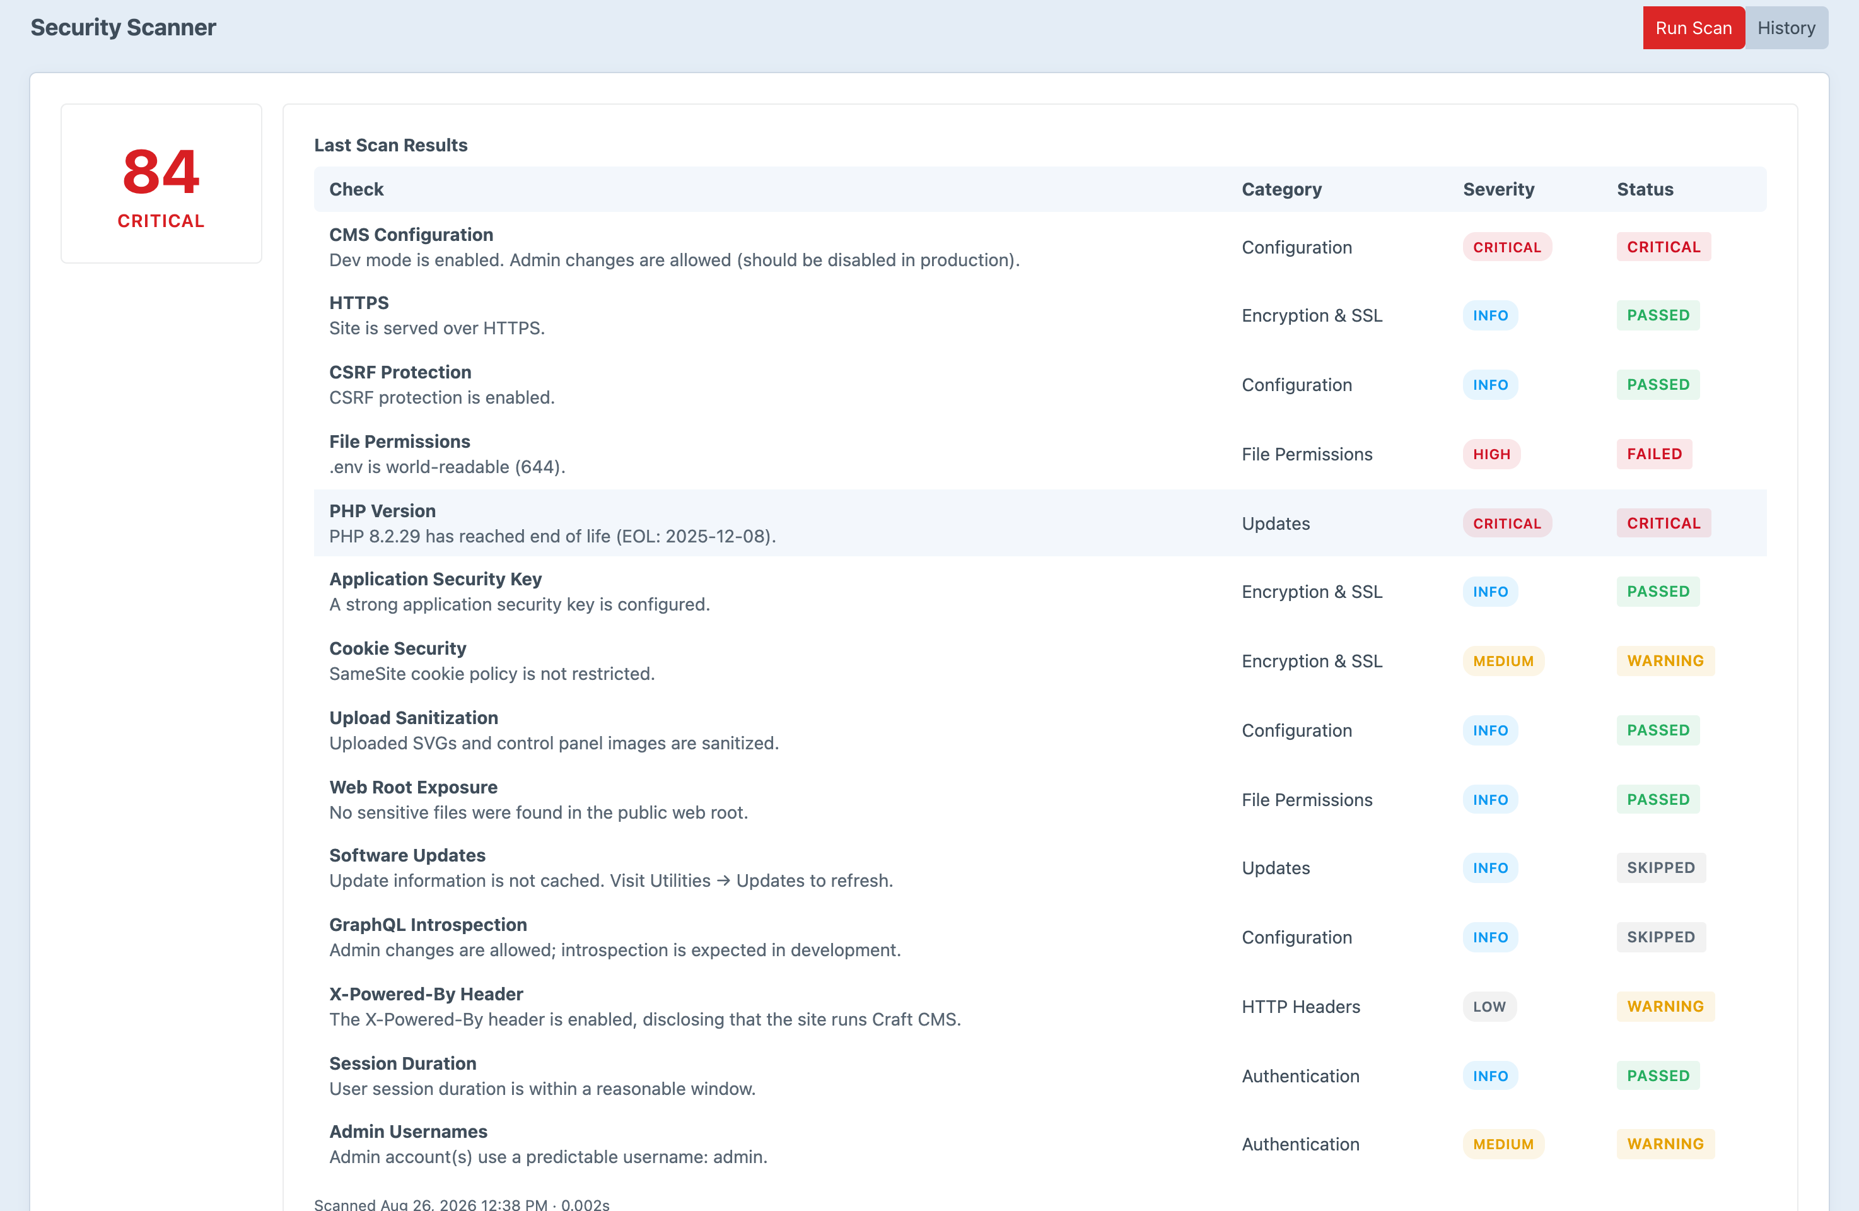The width and height of the screenshot is (1859, 1211).
Task: Click the WARNING status for Admin Usernames
Action: (1665, 1144)
